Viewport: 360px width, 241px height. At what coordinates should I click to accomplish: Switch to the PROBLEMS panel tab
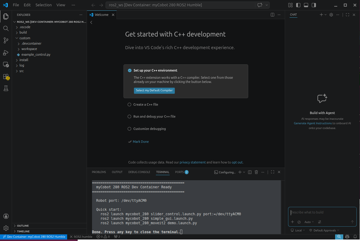coord(99,172)
